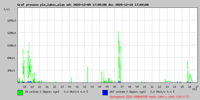Click the hour 20 x-axis label
This screenshot has height=100, width=200.
click(40, 87)
